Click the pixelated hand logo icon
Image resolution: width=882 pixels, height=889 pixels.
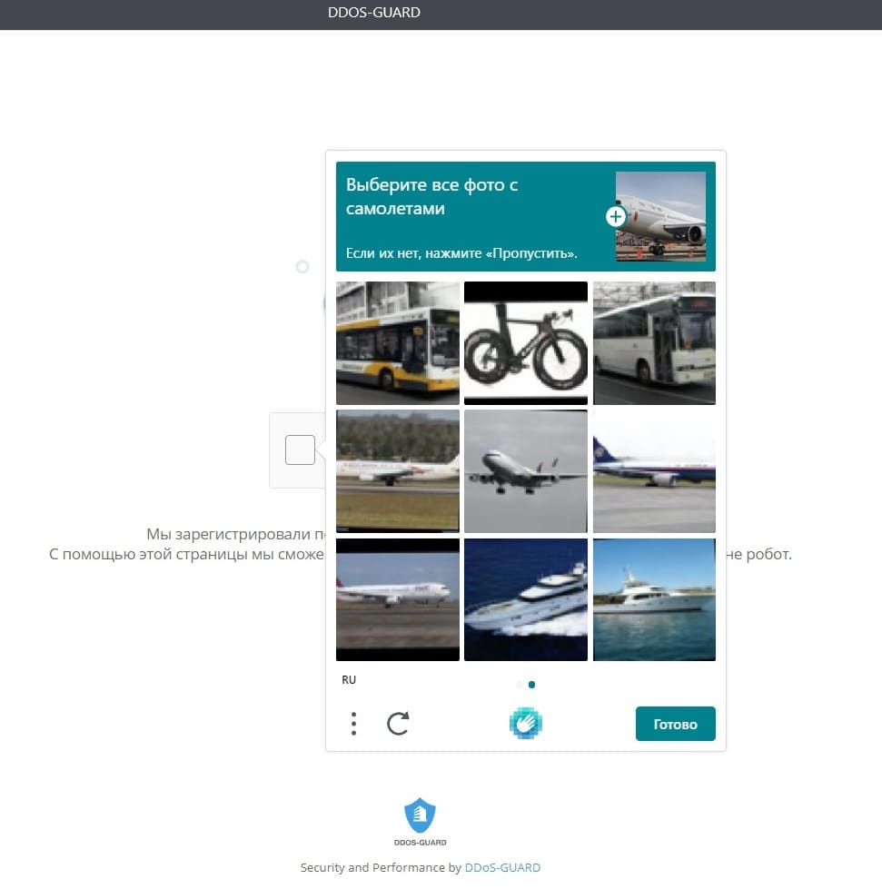click(x=526, y=724)
